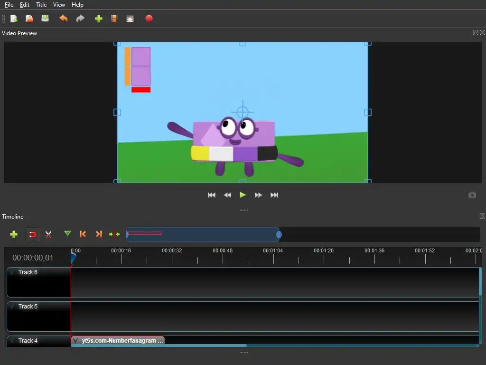
Task: Undo the last action with the orange arrow
Action: click(x=64, y=19)
